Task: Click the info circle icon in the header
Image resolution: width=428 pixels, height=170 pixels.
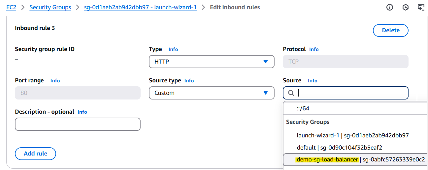Action: pyautogui.click(x=390, y=7)
